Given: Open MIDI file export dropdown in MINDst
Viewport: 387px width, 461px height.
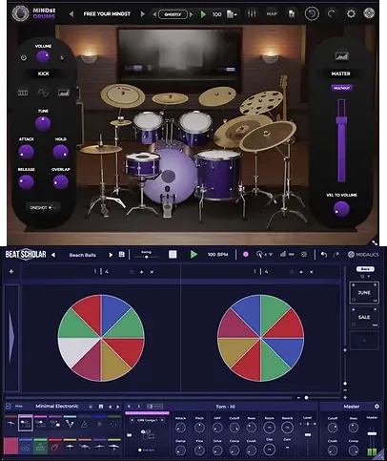Looking at the screenshot, I should pos(232,14).
